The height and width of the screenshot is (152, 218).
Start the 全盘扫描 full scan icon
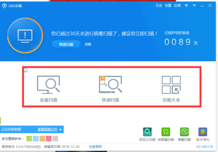pos(49,85)
